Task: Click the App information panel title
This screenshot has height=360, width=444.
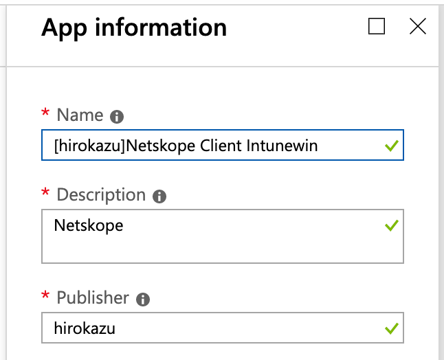Action: (134, 28)
